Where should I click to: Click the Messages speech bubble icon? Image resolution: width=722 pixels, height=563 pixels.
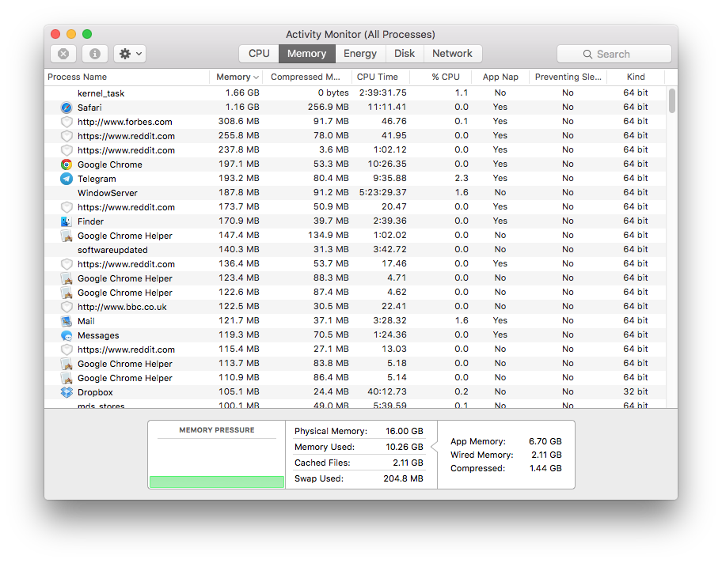pos(66,335)
